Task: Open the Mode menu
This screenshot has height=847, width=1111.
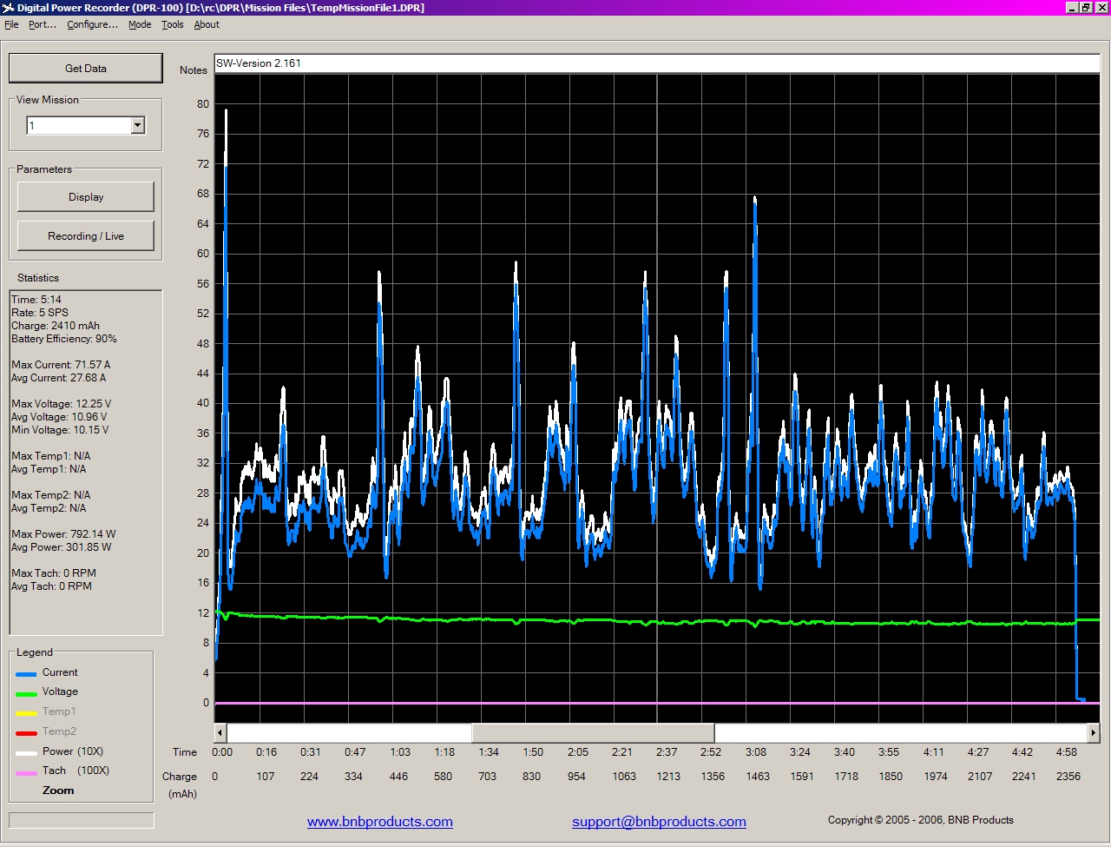Action: tap(139, 24)
